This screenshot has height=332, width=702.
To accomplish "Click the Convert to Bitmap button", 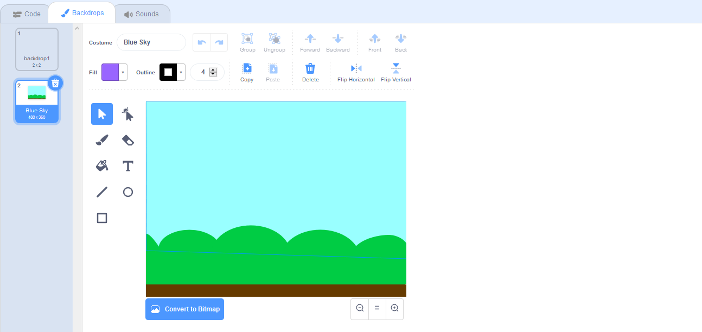I will tap(184, 309).
